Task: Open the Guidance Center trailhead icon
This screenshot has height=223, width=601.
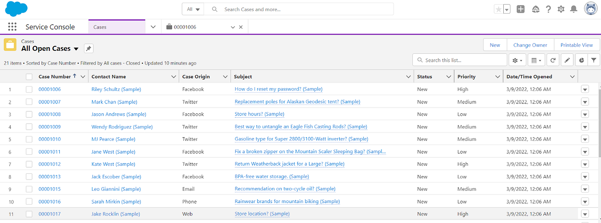Action: (x=535, y=9)
